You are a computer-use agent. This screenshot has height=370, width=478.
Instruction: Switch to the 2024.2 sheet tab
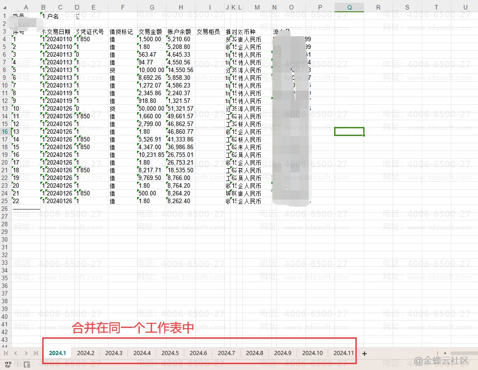(86, 353)
